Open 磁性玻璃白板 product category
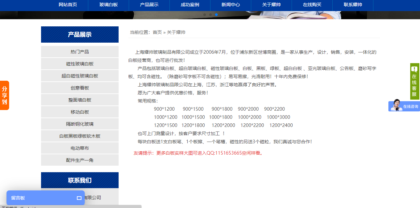This screenshot has height=208, width=420. (80, 64)
